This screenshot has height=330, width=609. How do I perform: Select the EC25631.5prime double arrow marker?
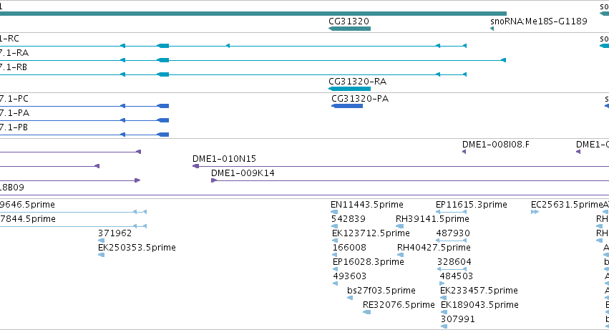pyautogui.click(x=535, y=212)
